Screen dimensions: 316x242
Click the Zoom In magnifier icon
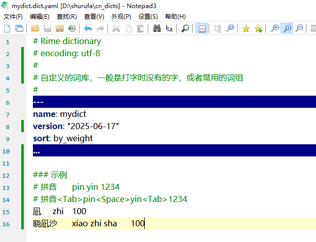[274, 29]
